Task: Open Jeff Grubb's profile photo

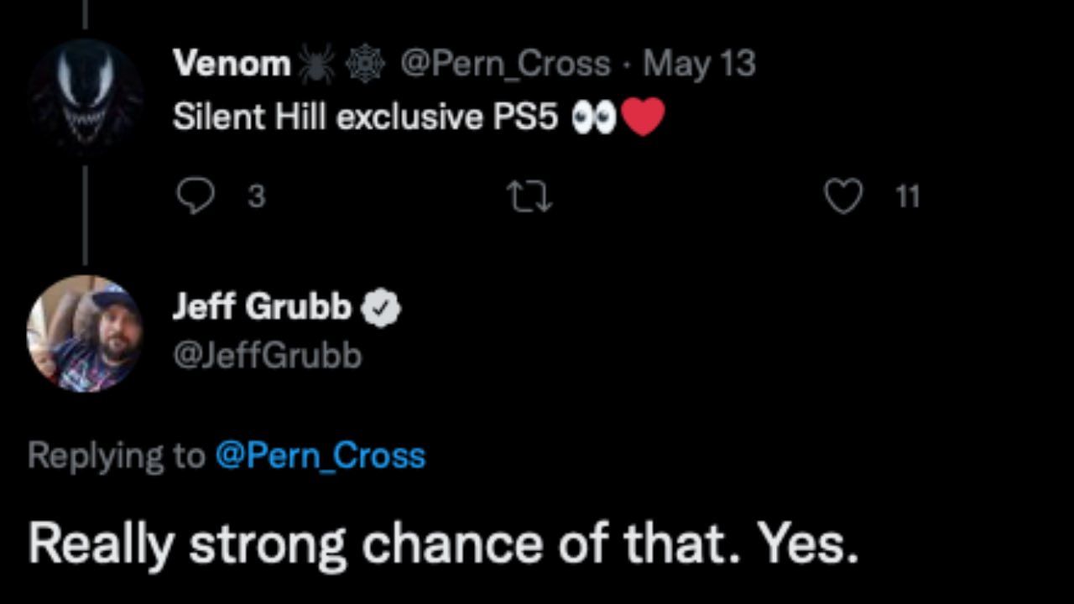Action: [84, 333]
